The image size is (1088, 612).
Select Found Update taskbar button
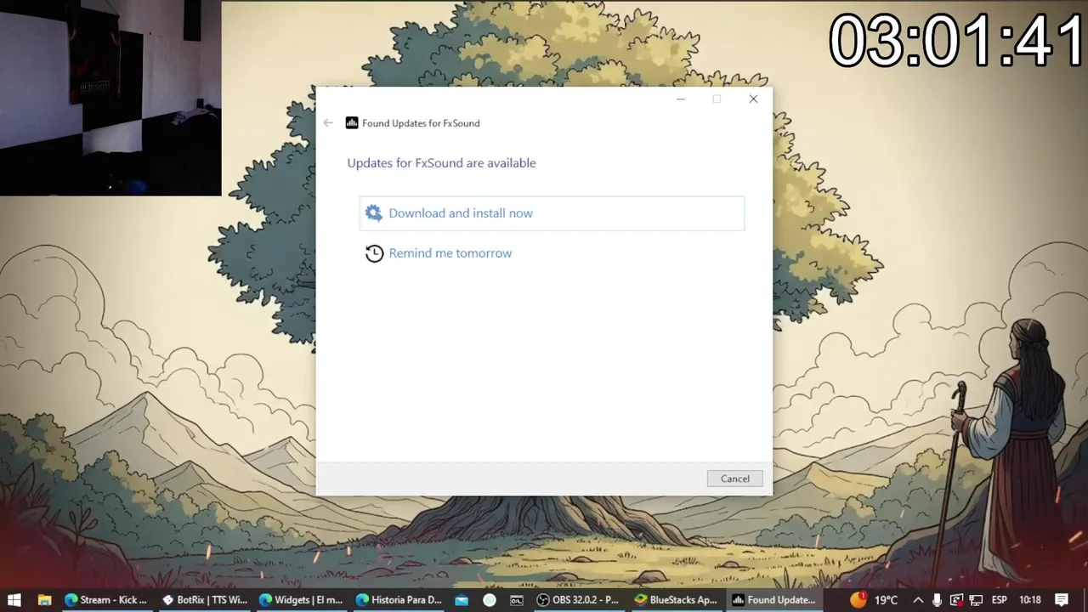773,600
